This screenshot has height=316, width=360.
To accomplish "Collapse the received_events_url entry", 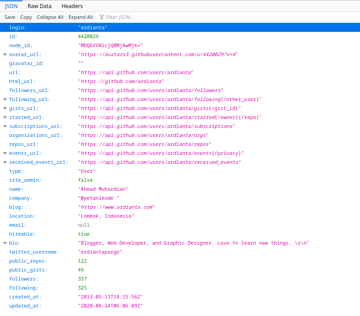I will coord(4,162).
